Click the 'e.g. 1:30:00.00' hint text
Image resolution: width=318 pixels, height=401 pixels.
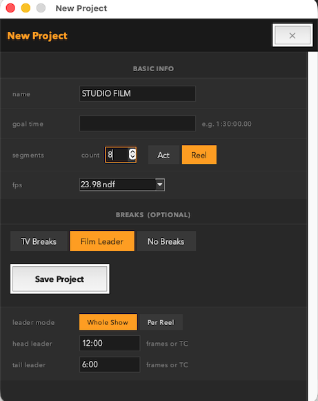pyautogui.click(x=227, y=124)
